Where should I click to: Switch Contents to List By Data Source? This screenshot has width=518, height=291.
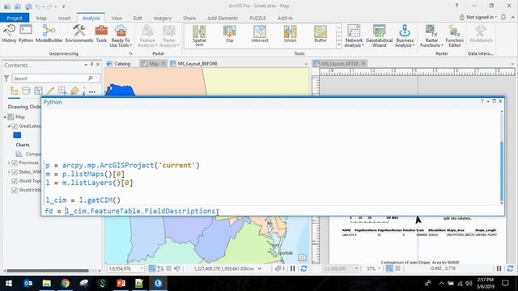coord(26,91)
